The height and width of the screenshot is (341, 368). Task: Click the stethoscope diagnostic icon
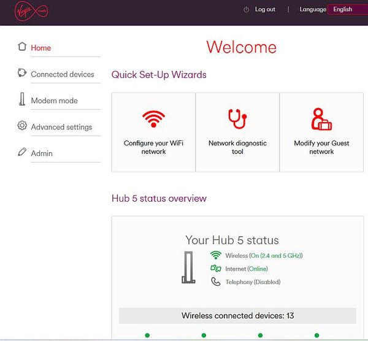(237, 119)
